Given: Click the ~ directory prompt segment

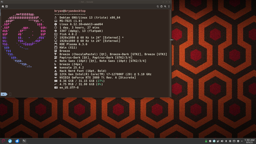Looking at the screenshot, I should (4, 94).
